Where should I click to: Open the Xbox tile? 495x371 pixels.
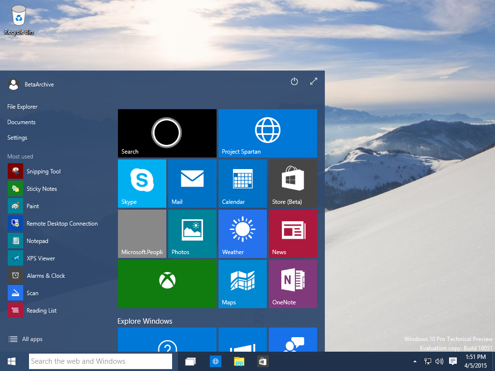pyautogui.click(x=167, y=284)
